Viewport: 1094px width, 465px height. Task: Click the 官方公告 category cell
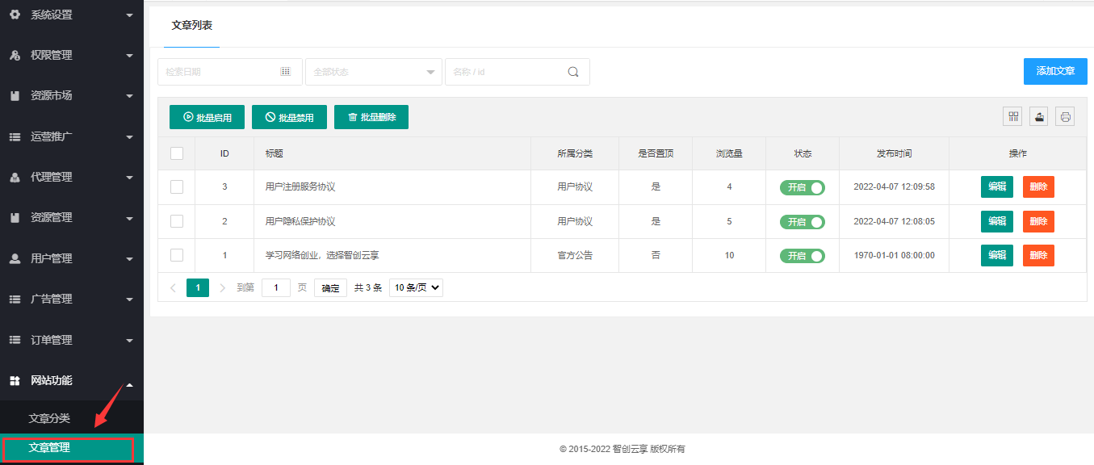pos(575,255)
